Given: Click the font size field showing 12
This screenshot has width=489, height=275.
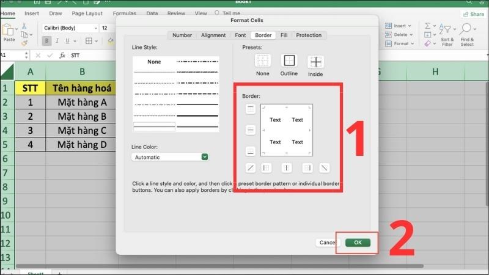Looking at the screenshot, I should click(108, 28).
